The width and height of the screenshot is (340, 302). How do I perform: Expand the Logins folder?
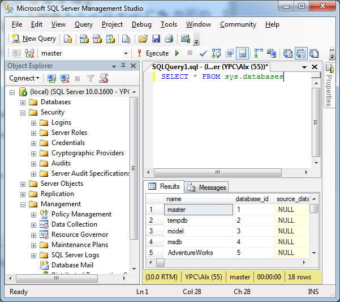pos(33,123)
